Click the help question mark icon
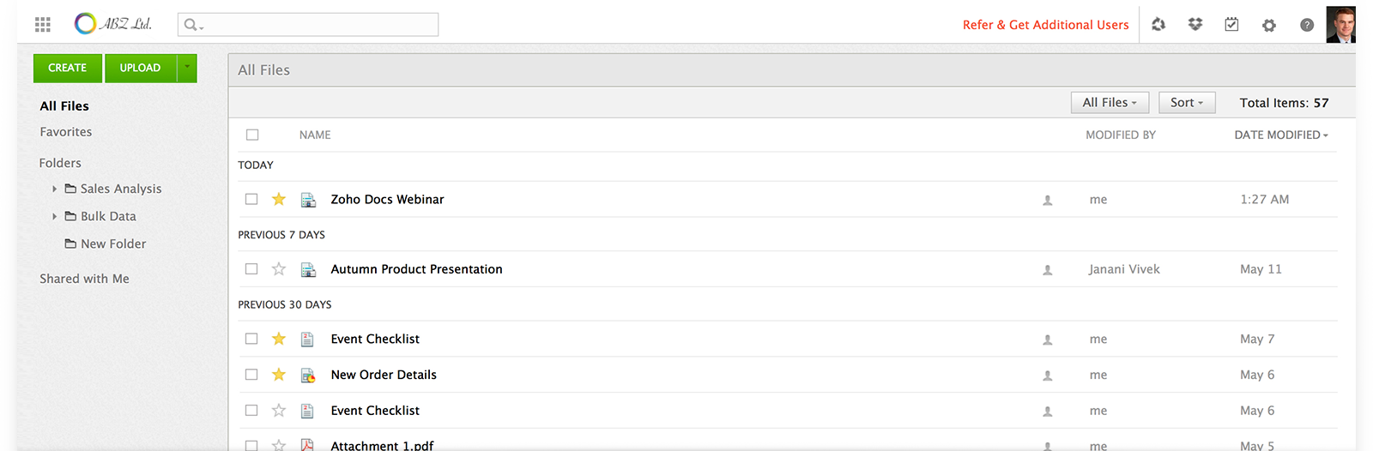This screenshot has height=451, width=1373. pyautogui.click(x=1307, y=25)
